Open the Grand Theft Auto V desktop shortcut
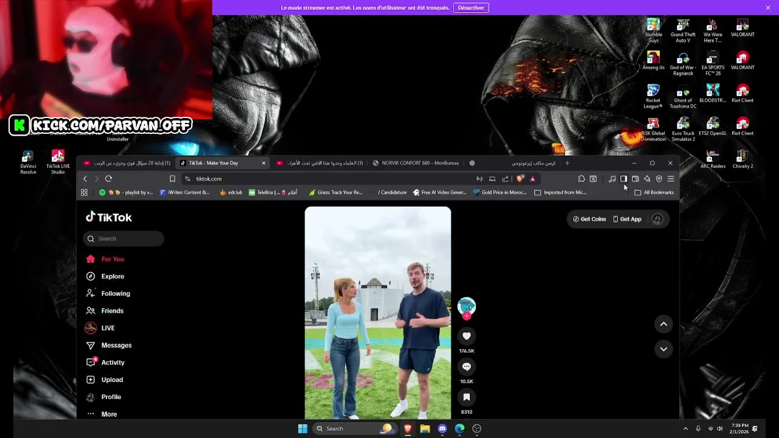 click(683, 30)
